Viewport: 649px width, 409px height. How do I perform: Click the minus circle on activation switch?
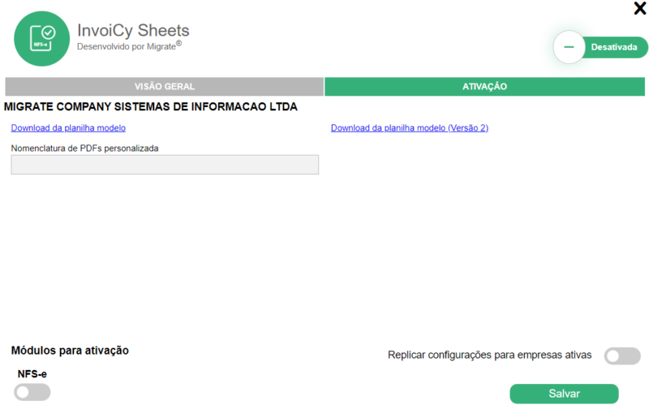point(569,47)
